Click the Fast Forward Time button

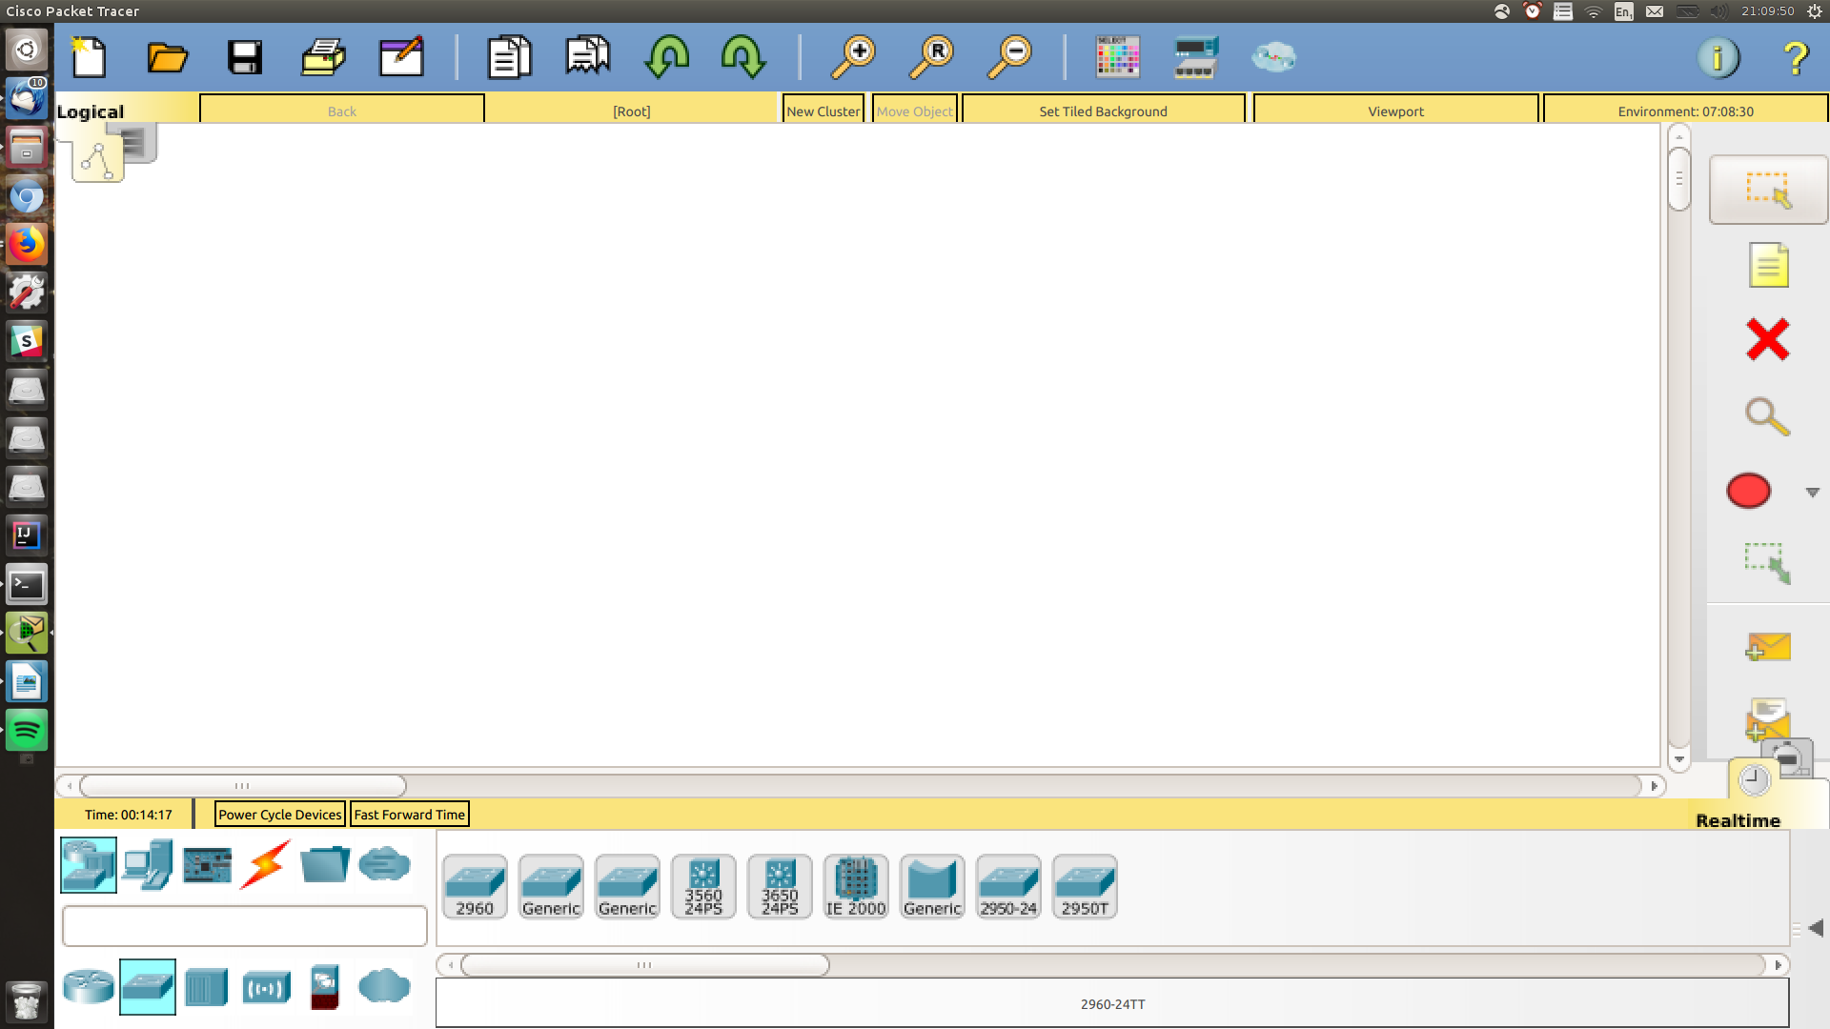[x=409, y=815]
